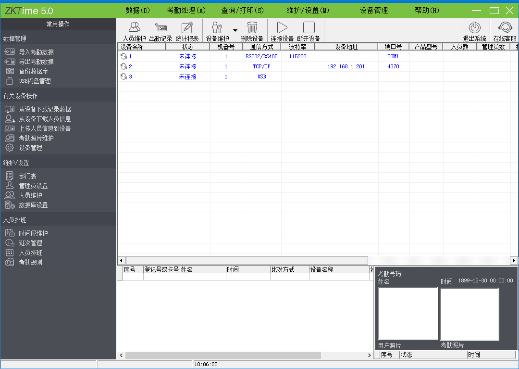The height and width of the screenshot is (369, 519).
Task: Click the 登记号或卡号 column header
Action: click(x=161, y=269)
